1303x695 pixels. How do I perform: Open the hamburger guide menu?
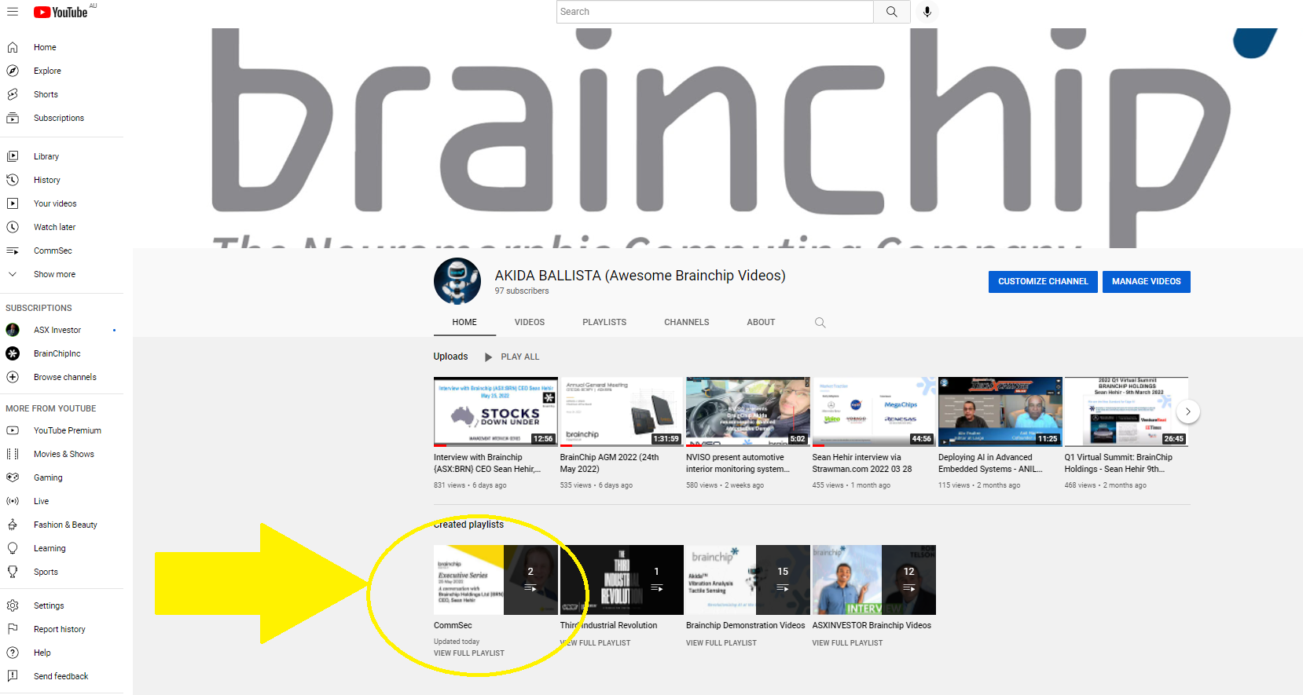point(13,12)
